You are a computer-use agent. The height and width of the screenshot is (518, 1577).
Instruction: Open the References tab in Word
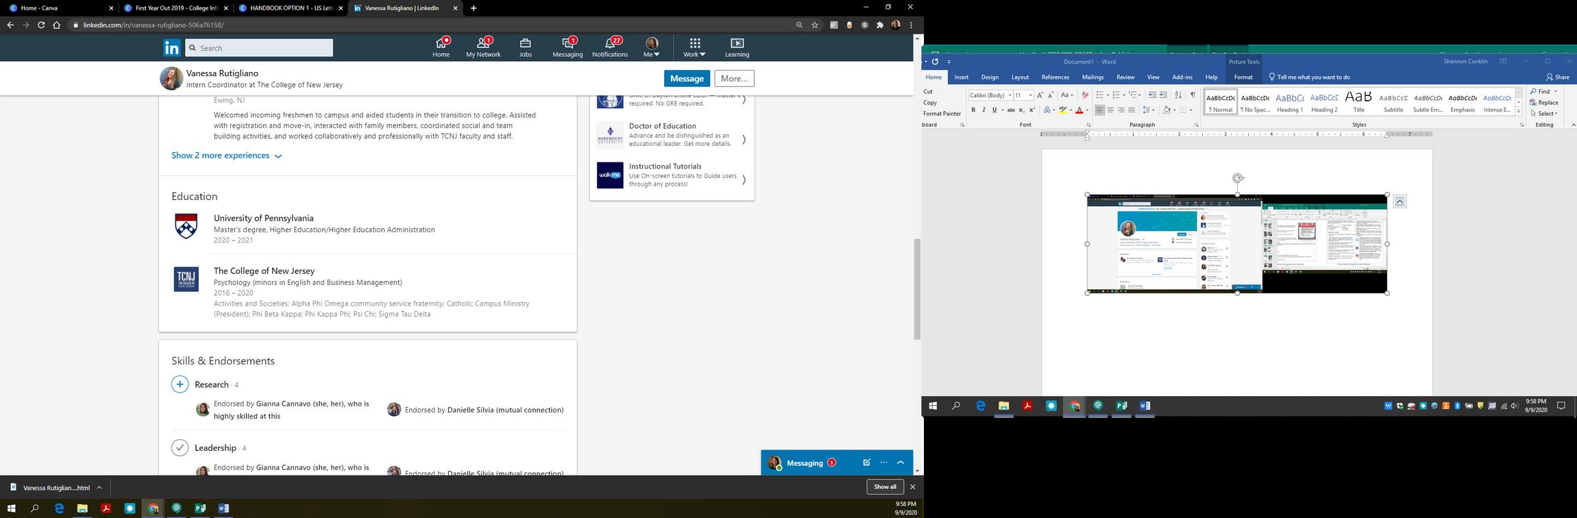tap(1055, 77)
